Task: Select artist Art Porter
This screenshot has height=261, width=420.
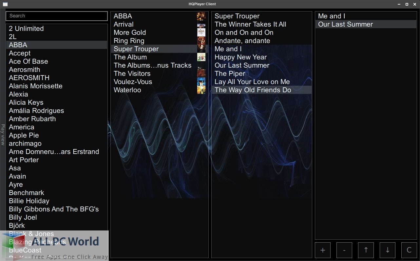Action: (57, 160)
